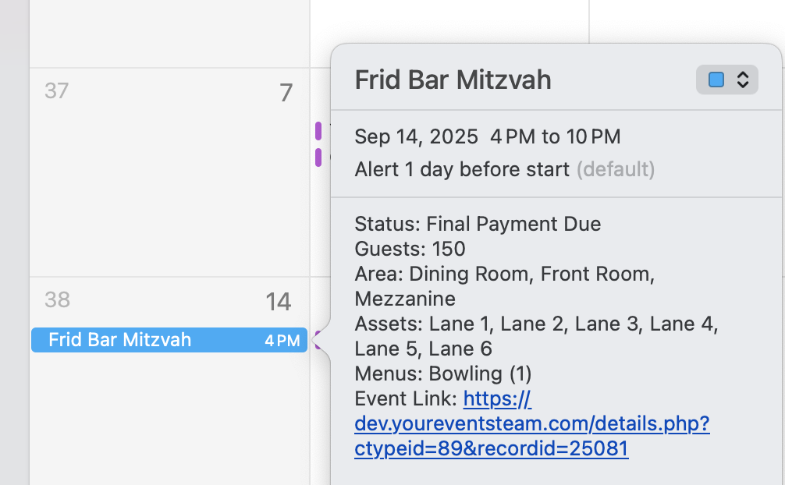Click week number 37

(x=56, y=91)
